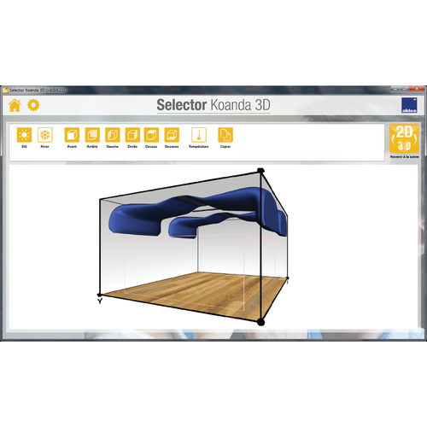The image size is (427, 427).
Task: Switch to the Dessus top view
Action: pyautogui.click(x=151, y=135)
